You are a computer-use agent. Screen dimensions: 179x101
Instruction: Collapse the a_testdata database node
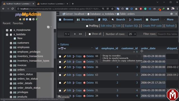pyautogui.click(x=7, y=35)
